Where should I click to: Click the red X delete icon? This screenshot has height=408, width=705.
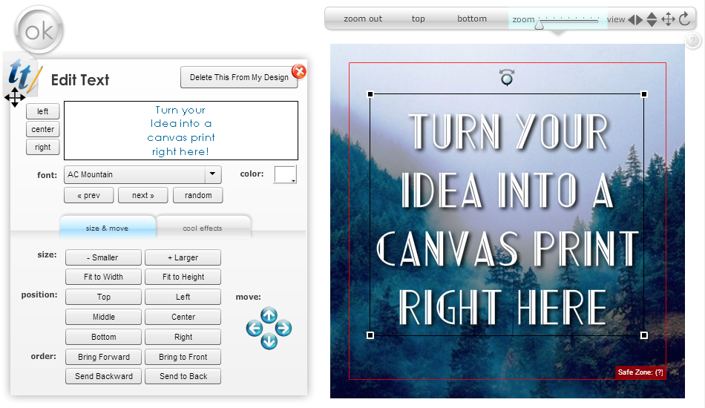(x=299, y=71)
